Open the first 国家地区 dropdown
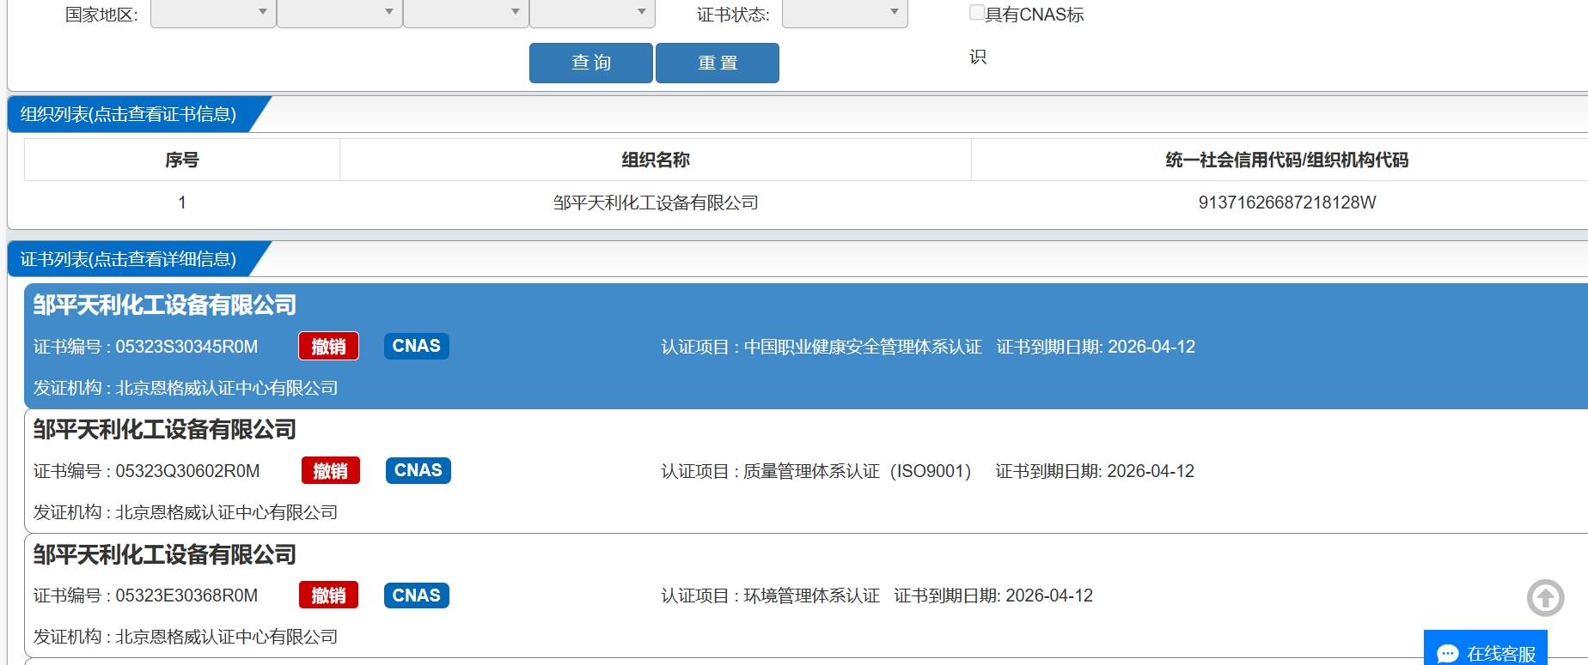This screenshot has width=1588, height=665. click(x=212, y=13)
